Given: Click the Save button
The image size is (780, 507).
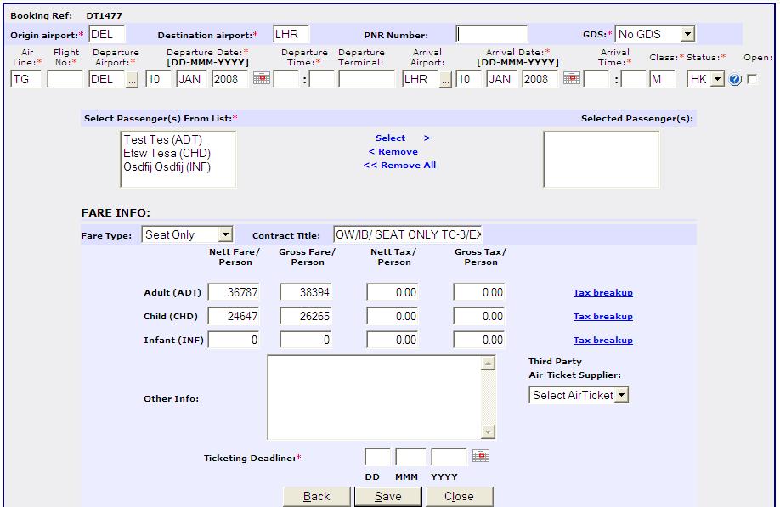Looking at the screenshot, I should click(x=387, y=496).
